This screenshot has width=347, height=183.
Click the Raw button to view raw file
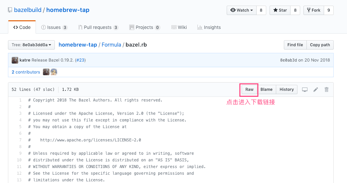[249, 90]
